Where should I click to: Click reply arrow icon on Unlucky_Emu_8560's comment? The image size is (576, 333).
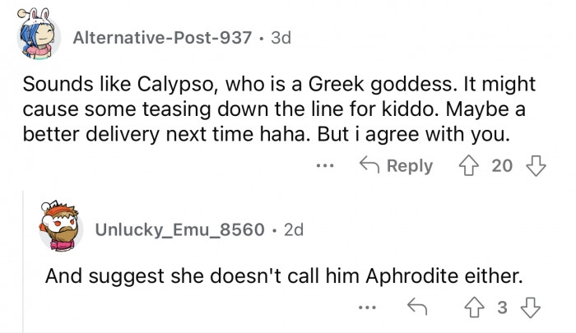coord(416,308)
